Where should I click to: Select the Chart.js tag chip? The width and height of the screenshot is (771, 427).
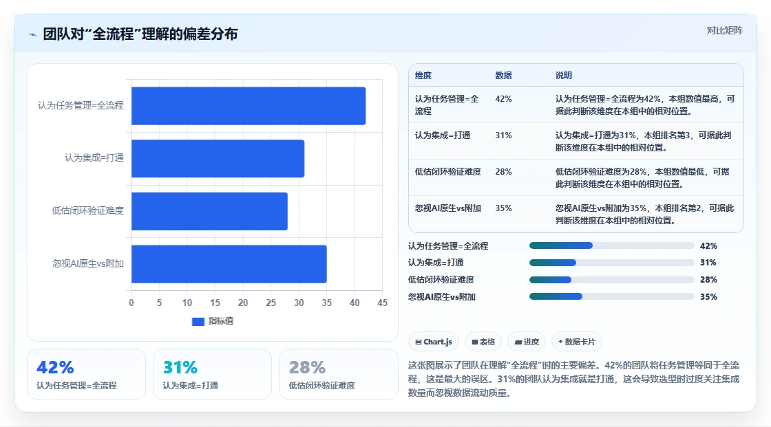[x=434, y=342]
